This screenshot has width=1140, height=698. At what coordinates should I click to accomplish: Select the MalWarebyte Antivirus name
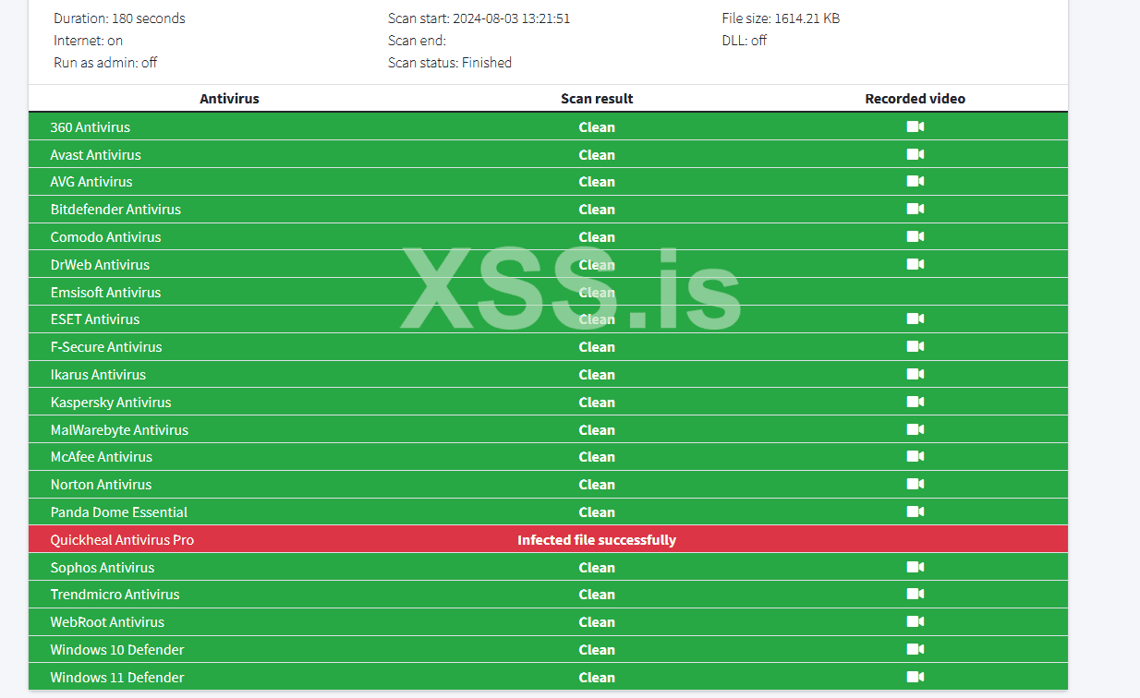pyautogui.click(x=119, y=430)
